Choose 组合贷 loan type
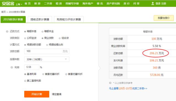This screenshot has height=101, width=176. [60, 38]
